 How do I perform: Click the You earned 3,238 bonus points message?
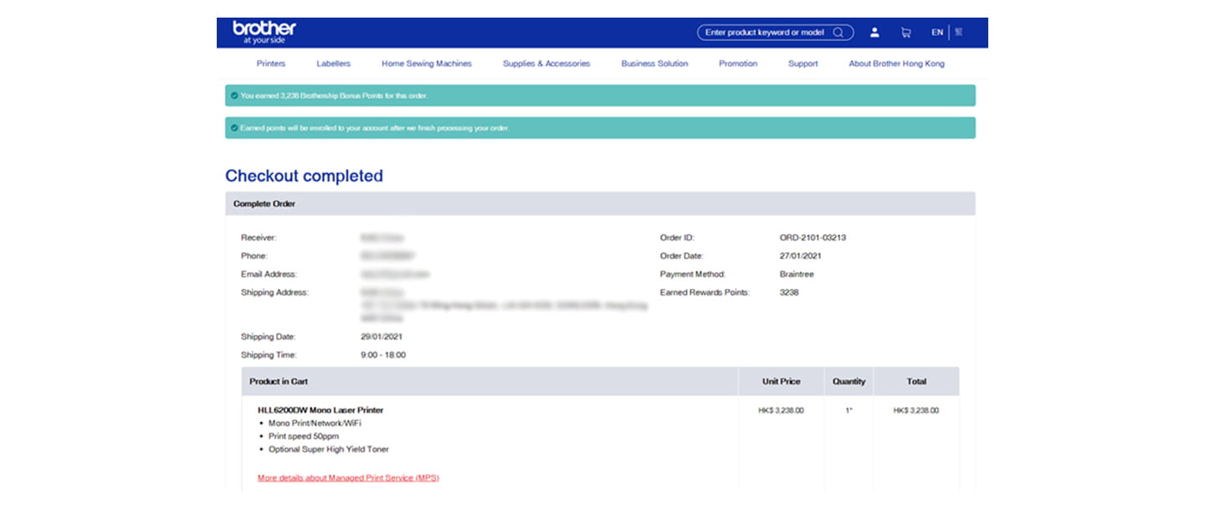pyautogui.click(x=335, y=95)
